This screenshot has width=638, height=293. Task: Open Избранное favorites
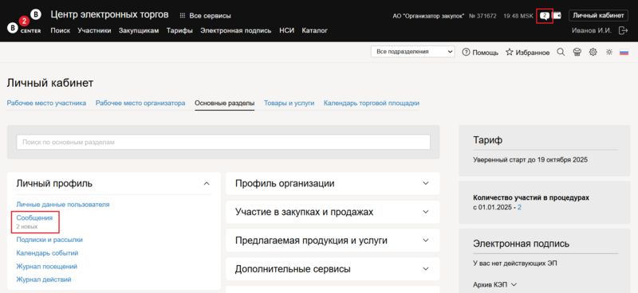click(x=527, y=53)
